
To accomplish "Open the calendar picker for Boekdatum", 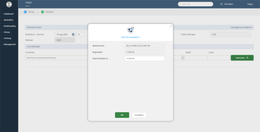I will pyautogui.click(x=73, y=34).
